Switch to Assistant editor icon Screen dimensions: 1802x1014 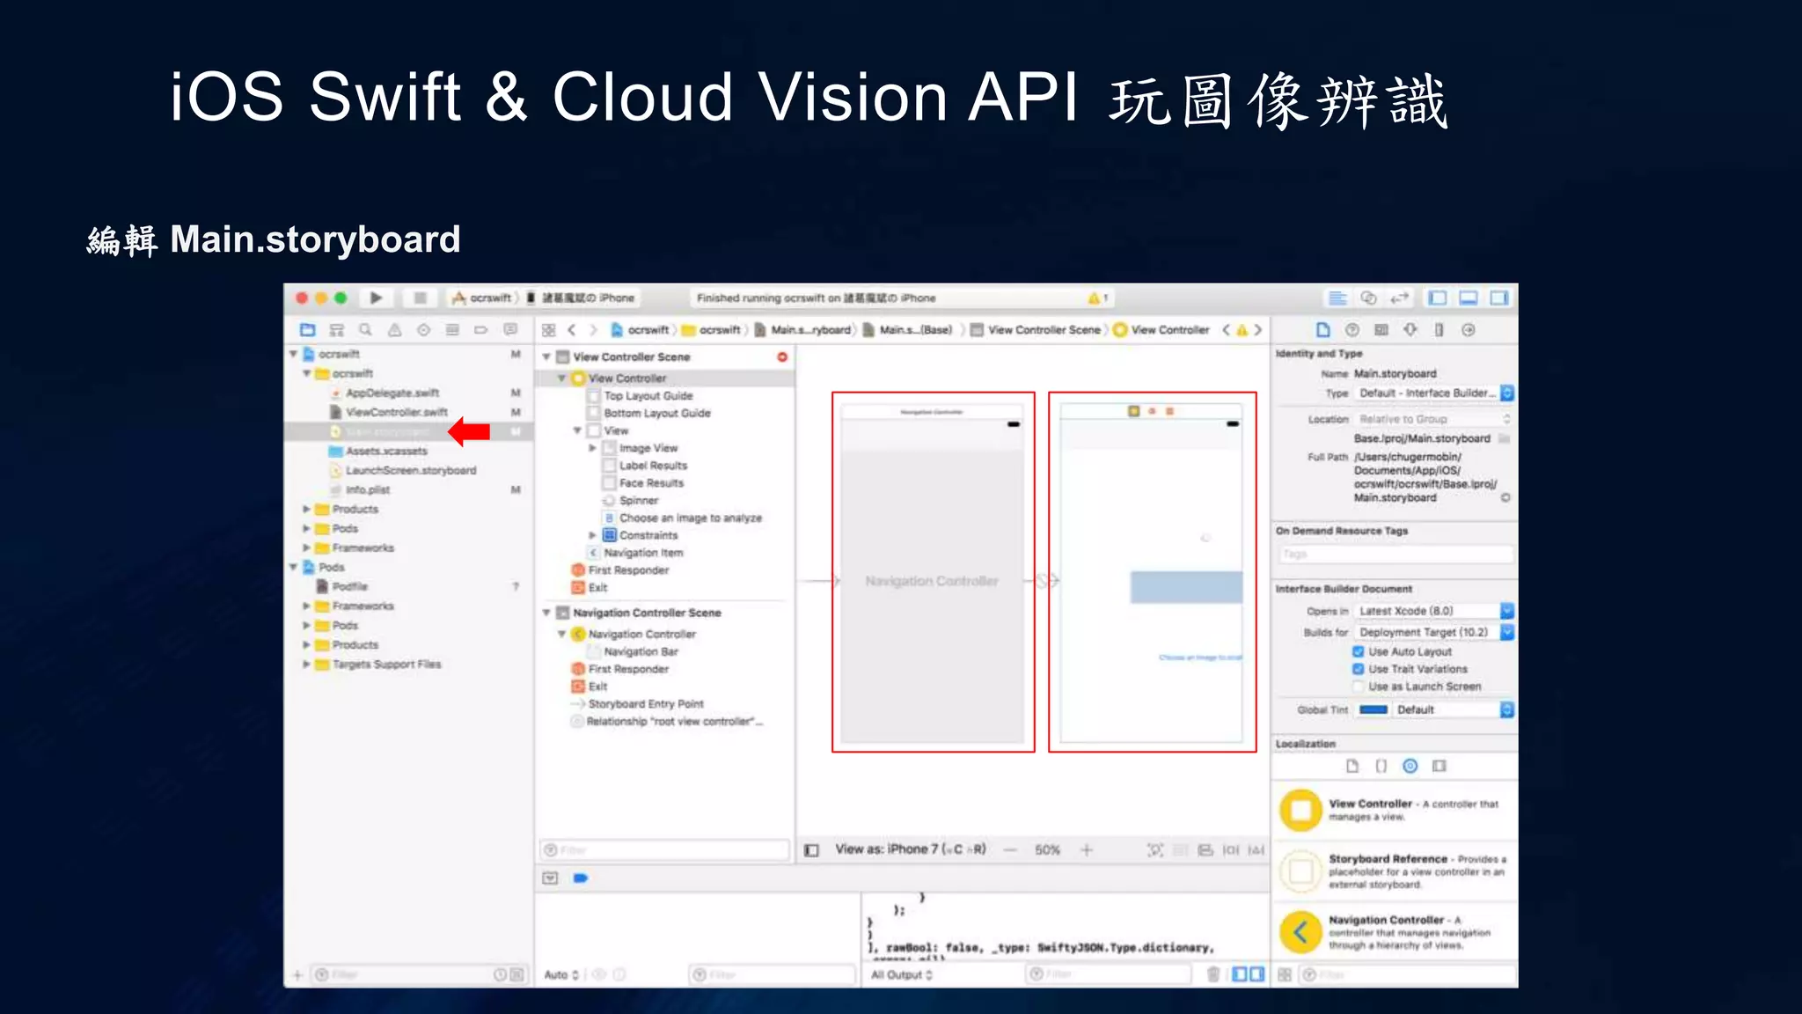tap(1368, 298)
